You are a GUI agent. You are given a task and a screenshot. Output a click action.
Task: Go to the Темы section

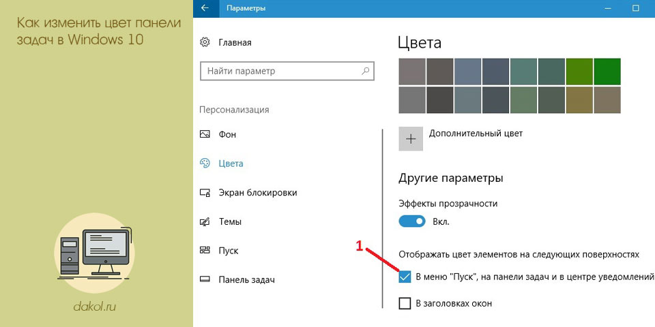tap(230, 222)
